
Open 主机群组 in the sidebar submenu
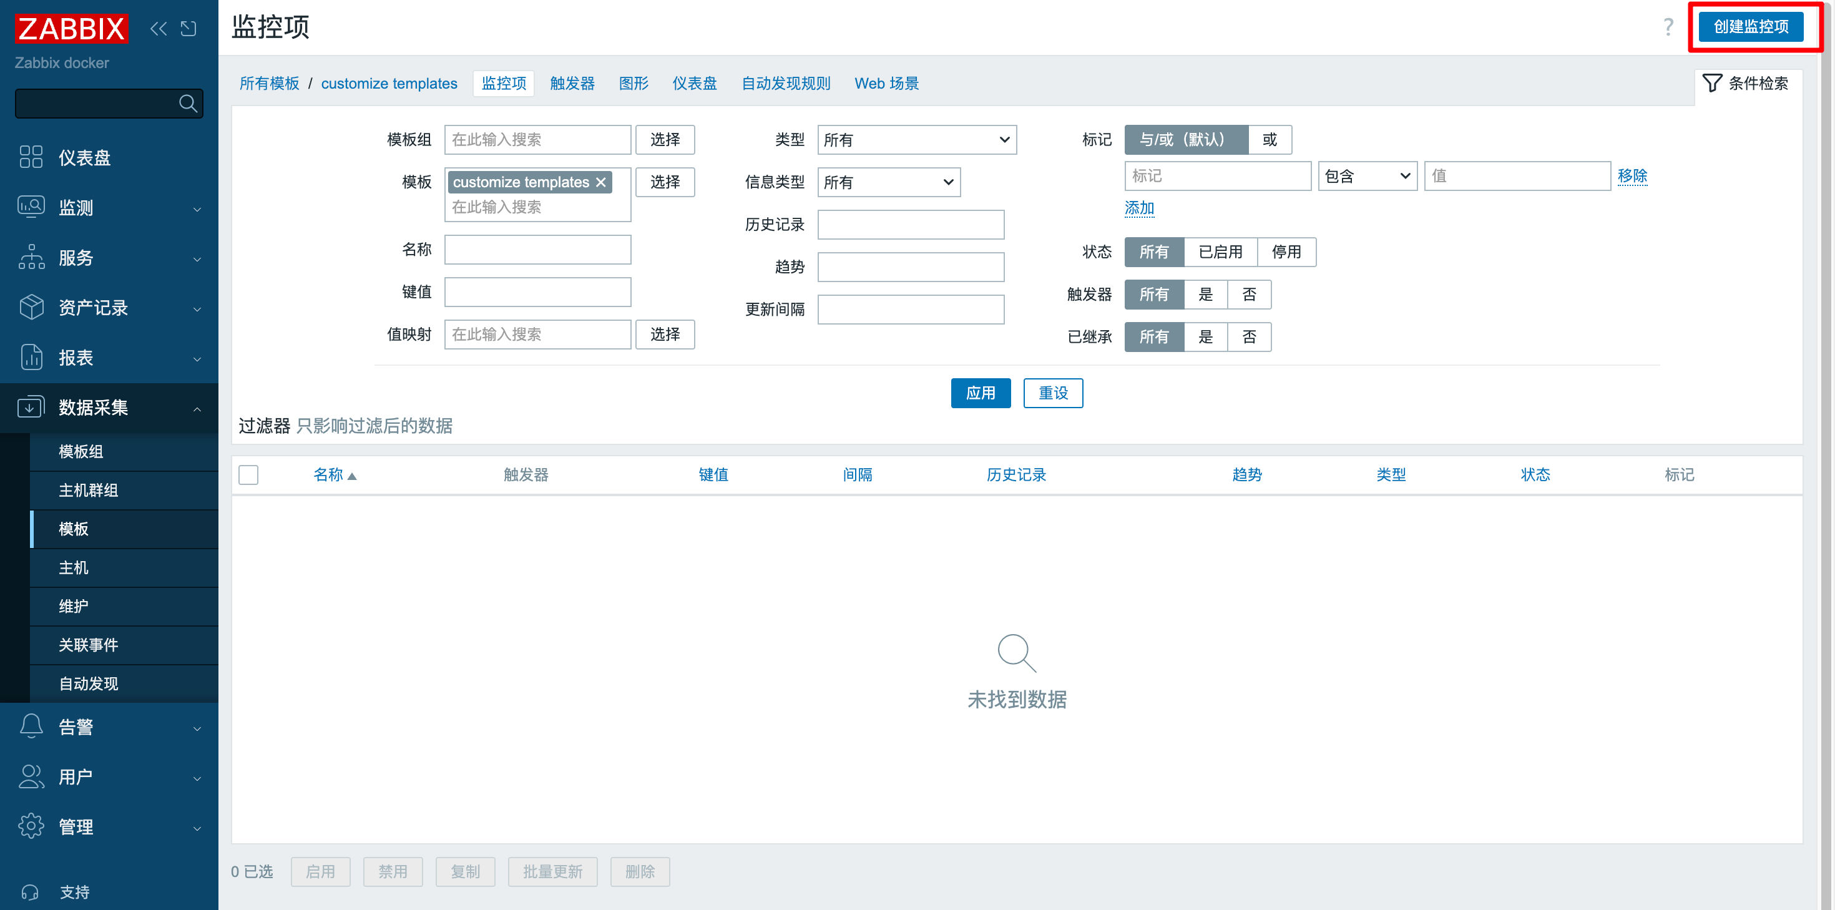click(x=124, y=491)
